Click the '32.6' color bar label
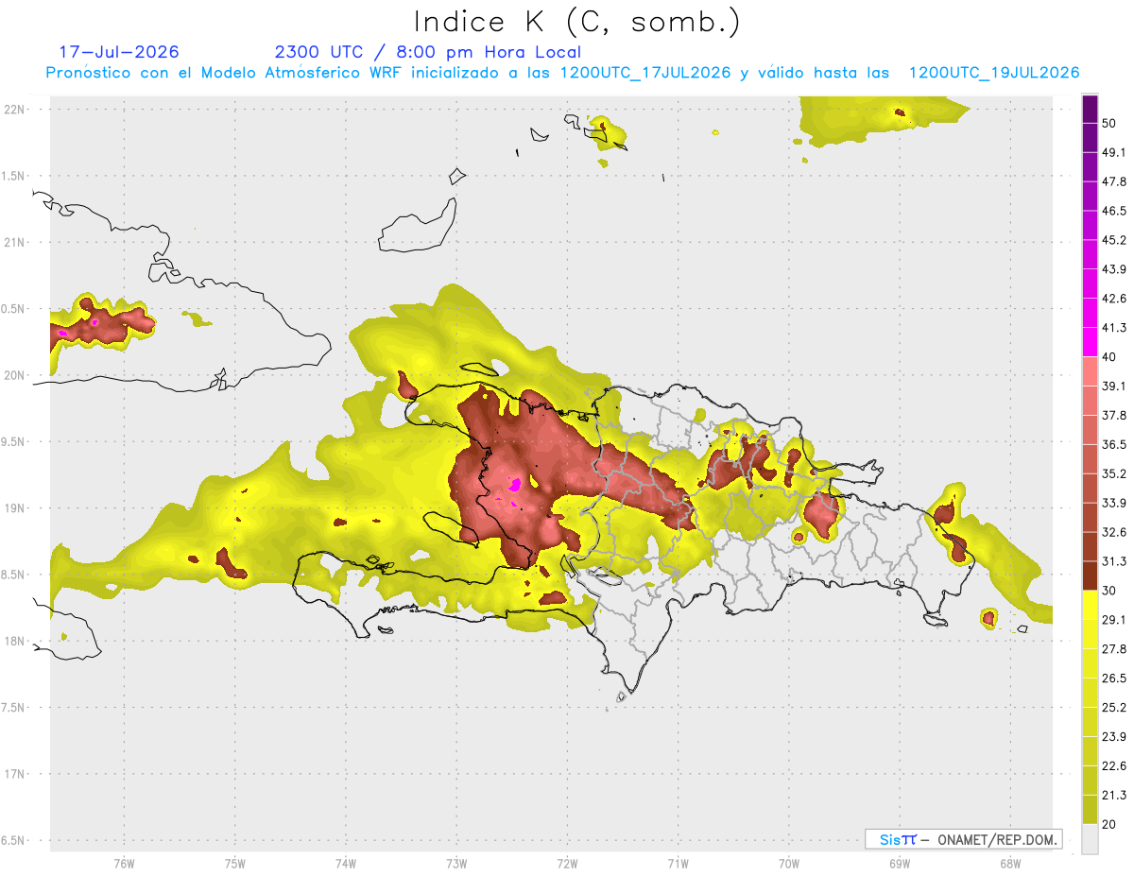The image size is (1134, 876). pyautogui.click(x=1114, y=532)
